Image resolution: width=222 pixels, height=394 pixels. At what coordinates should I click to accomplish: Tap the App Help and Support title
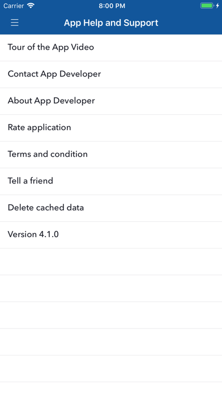(x=111, y=23)
